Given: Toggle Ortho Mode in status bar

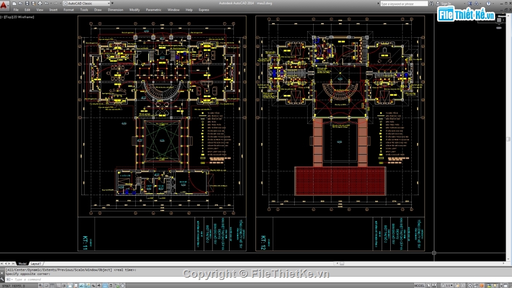Looking at the screenshot, I should coord(58,286).
